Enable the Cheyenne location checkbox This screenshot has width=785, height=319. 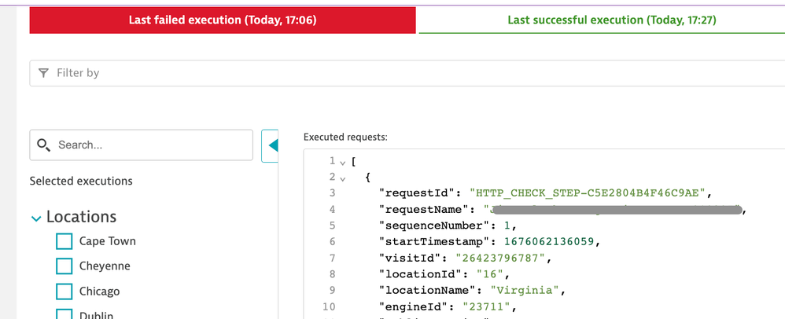pos(64,266)
